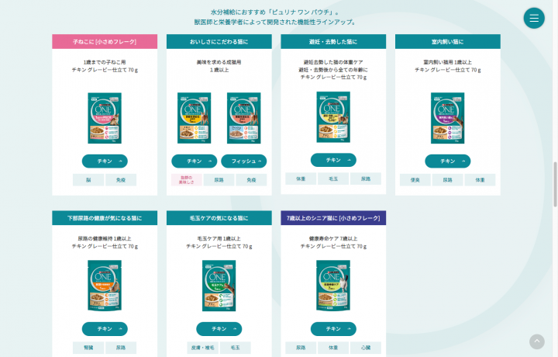The width and height of the screenshot is (558, 357).
Task: Select the senior 7+ pouch image
Action: coord(333,286)
